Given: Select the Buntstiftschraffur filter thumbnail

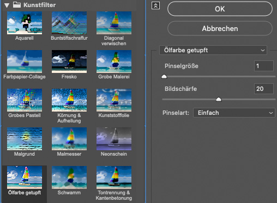Looking at the screenshot, I should [69, 23].
